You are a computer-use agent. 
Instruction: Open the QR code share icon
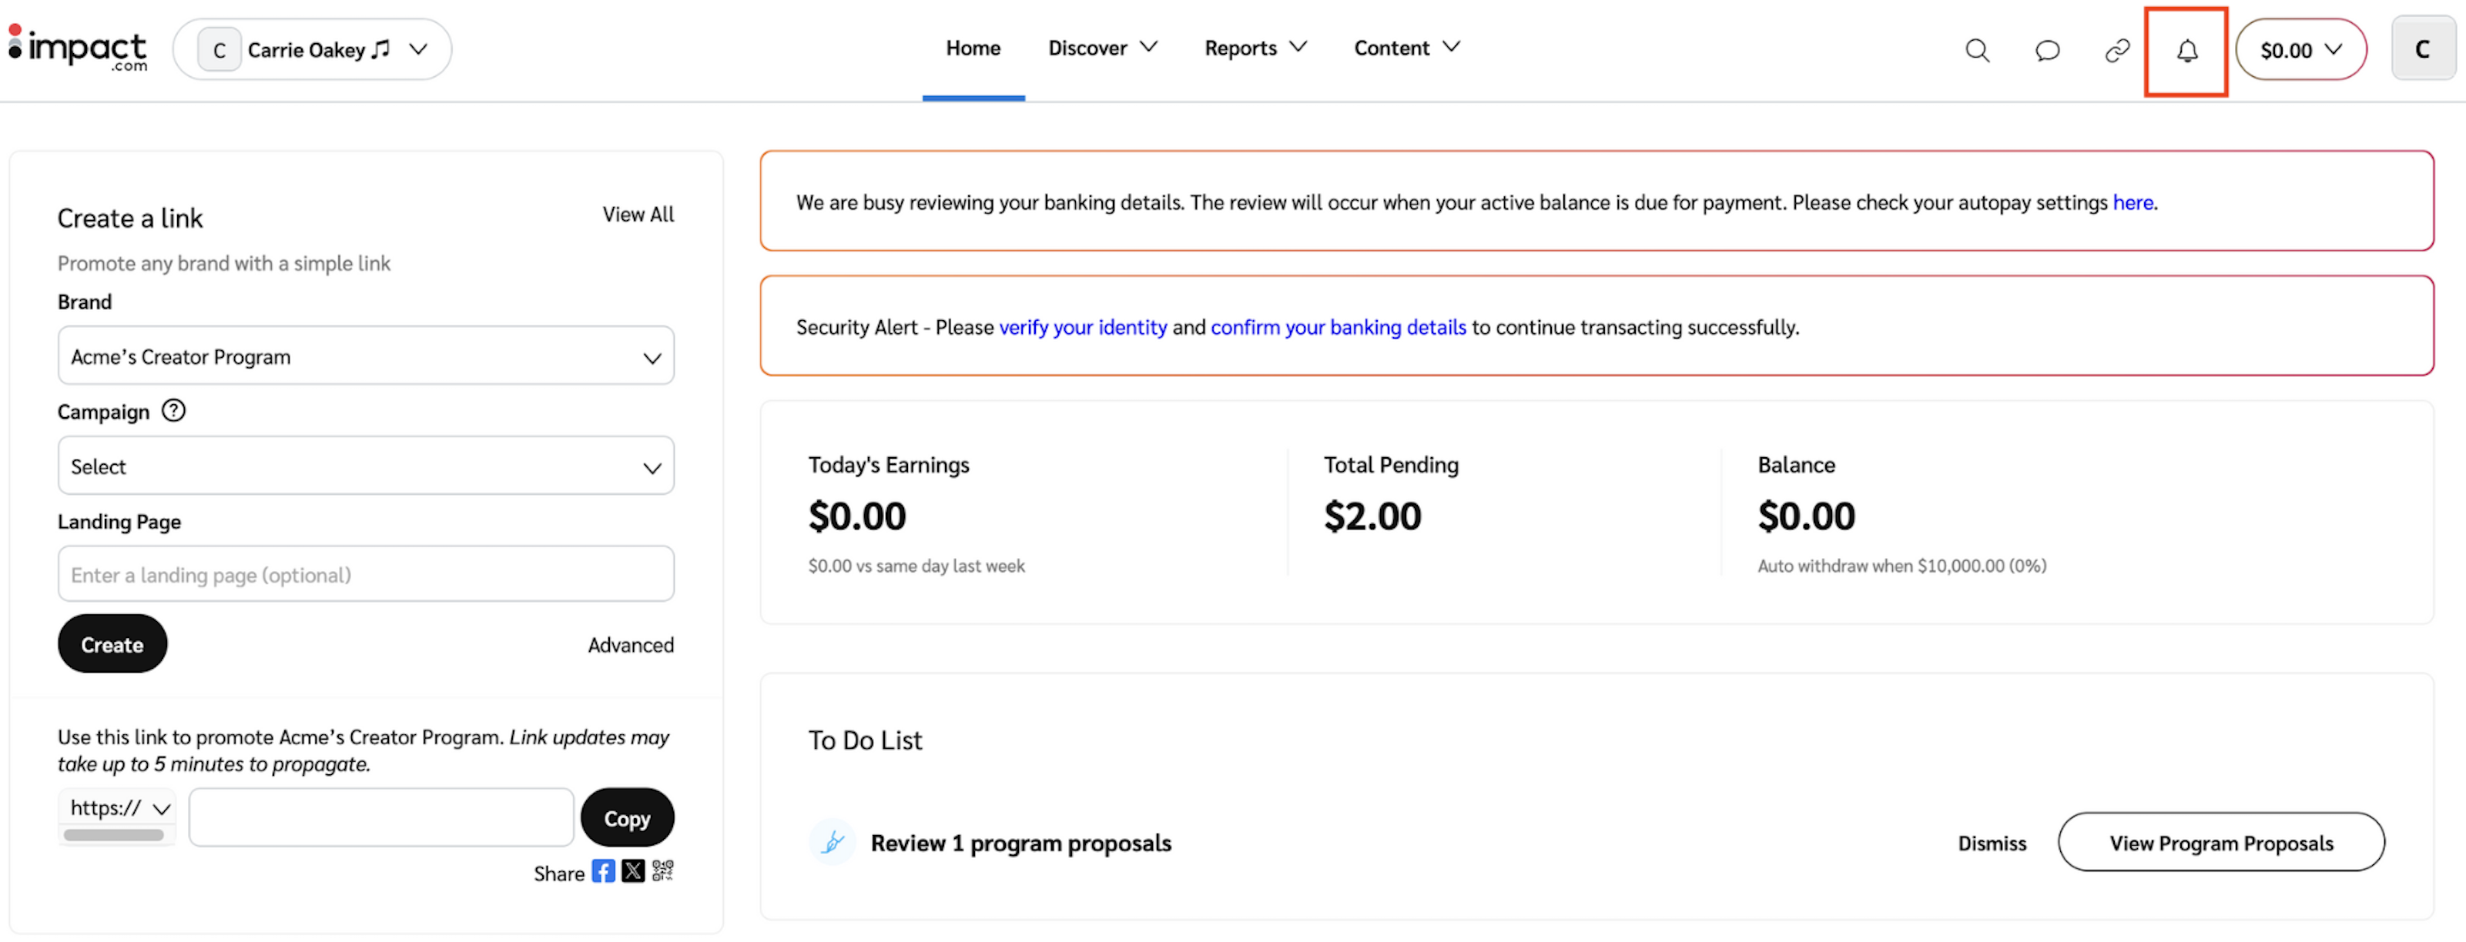tap(662, 871)
